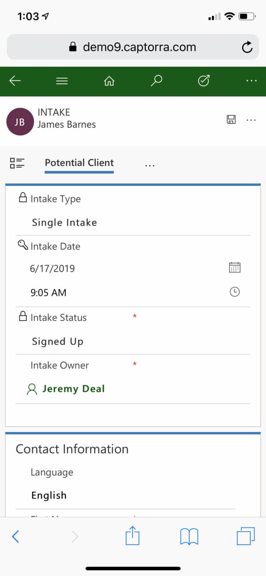Open the Signed Up status dropdown

tap(133, 341)
